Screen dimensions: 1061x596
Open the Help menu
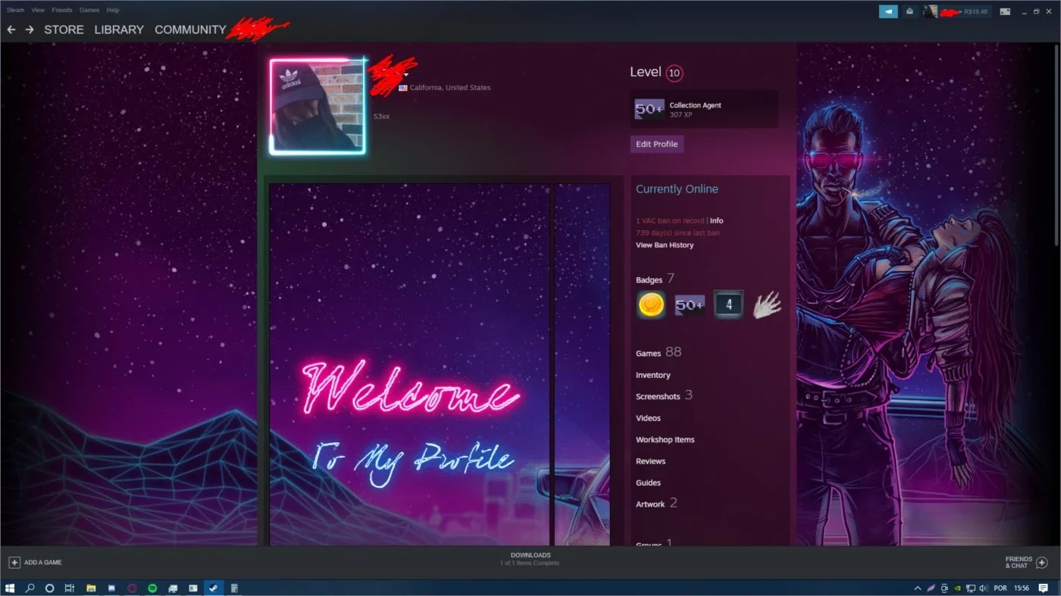tap(113, 10)
